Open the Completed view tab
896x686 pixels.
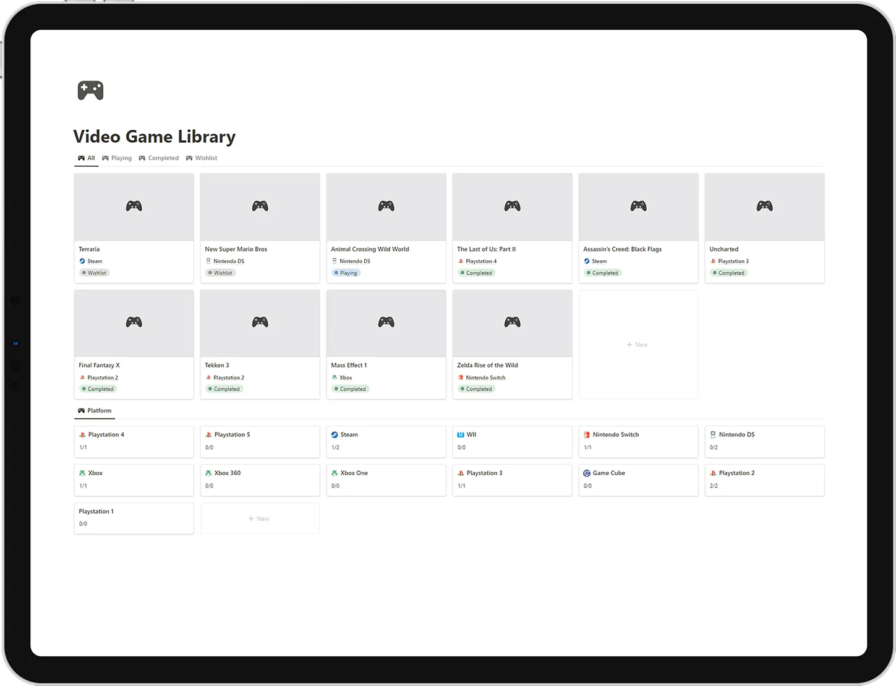coord(159,158)
